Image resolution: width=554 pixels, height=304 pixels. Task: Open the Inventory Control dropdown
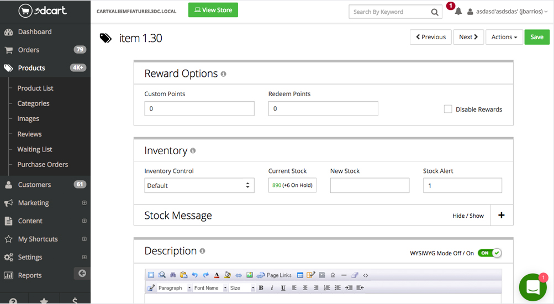point(199,186)
